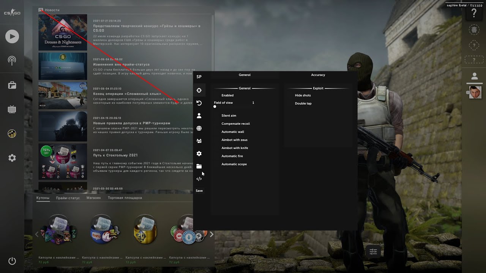Select the Купоны store tab
This screenshot has height=273, width=486.
(x=43, y=198)
